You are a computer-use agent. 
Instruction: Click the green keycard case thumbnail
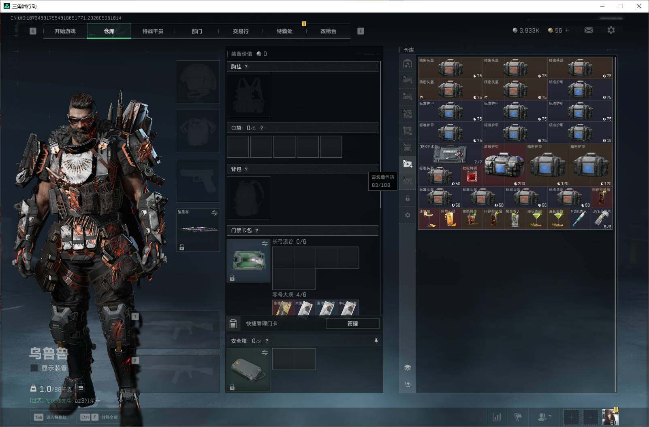click(248, 260)
